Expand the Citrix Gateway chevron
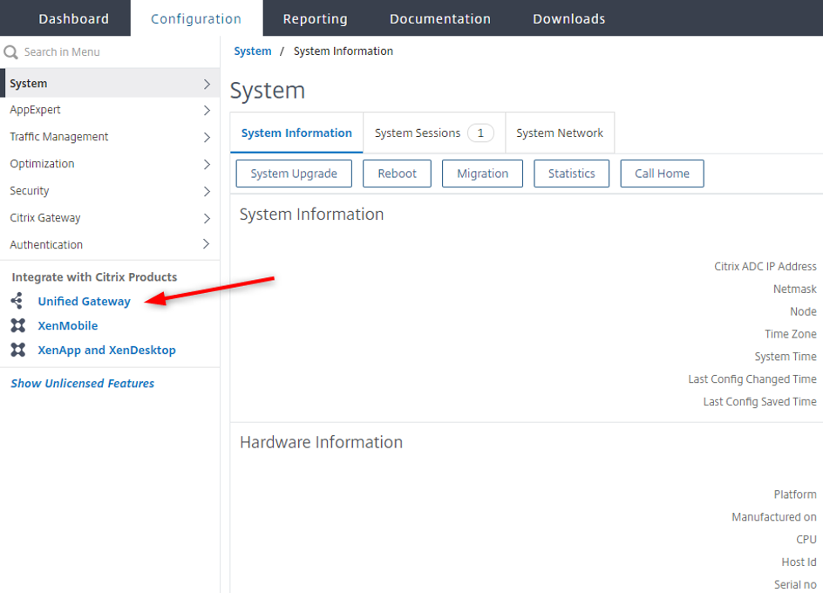Screen dimensions: 823x593 tap(207, 218)
